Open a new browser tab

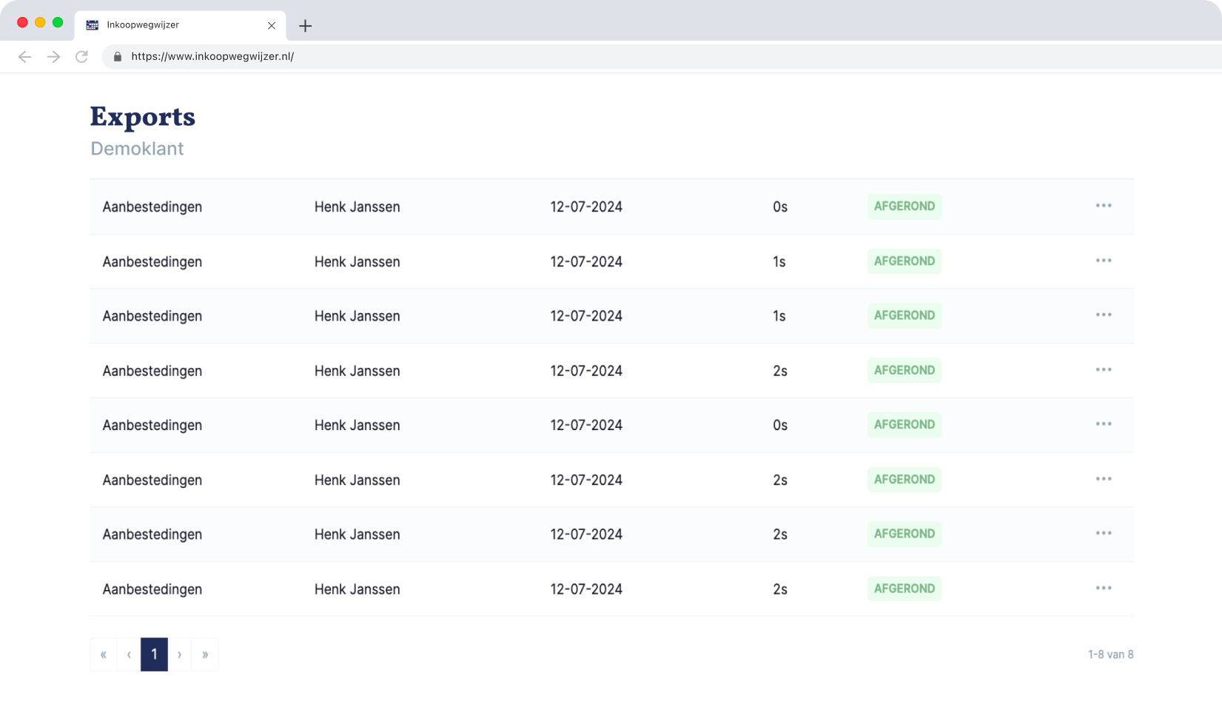tap(305, 26)
